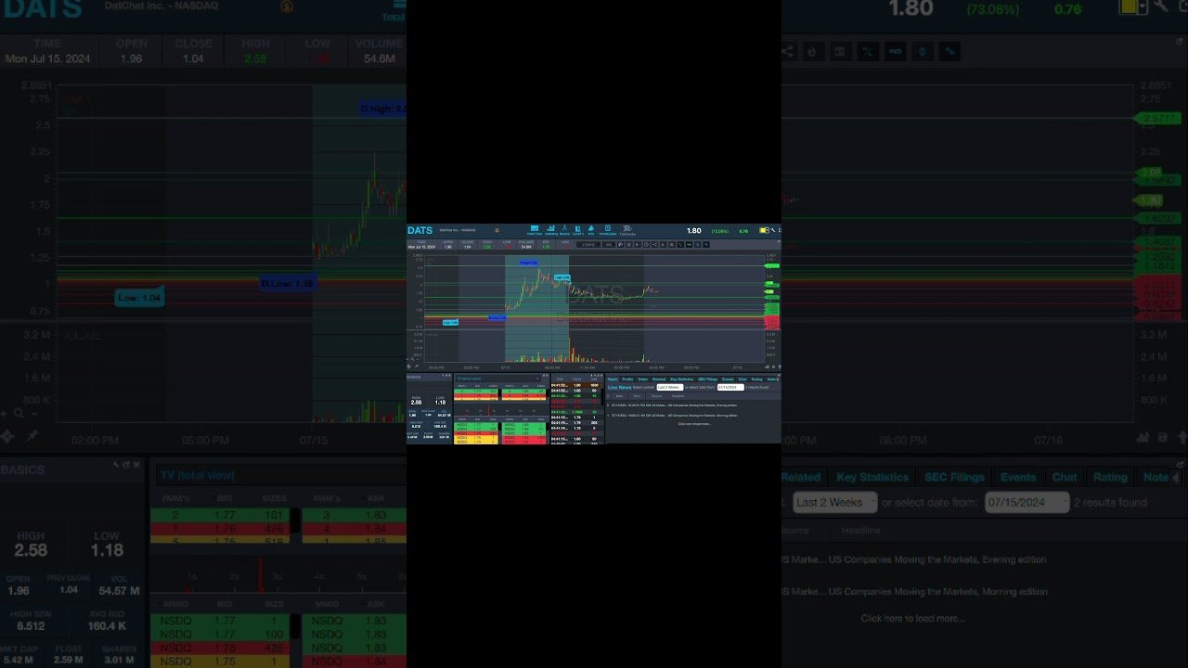Viewport: 1188px width, 668px height.
Task: Click the large share icon above chart
Action: click(787, 52)
